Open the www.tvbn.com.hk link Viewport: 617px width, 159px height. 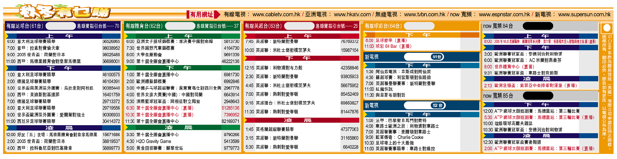tap(424, 14)
